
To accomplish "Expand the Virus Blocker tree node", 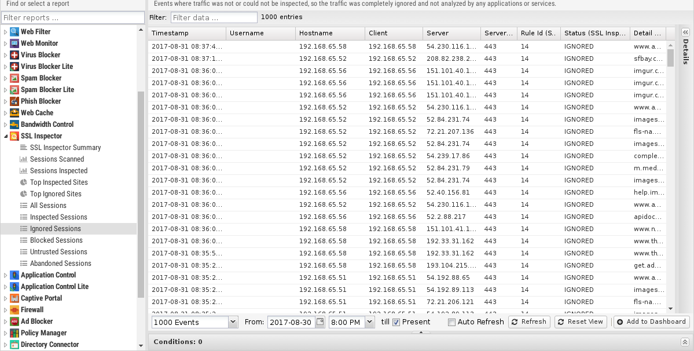I will (x=5, y=55).
